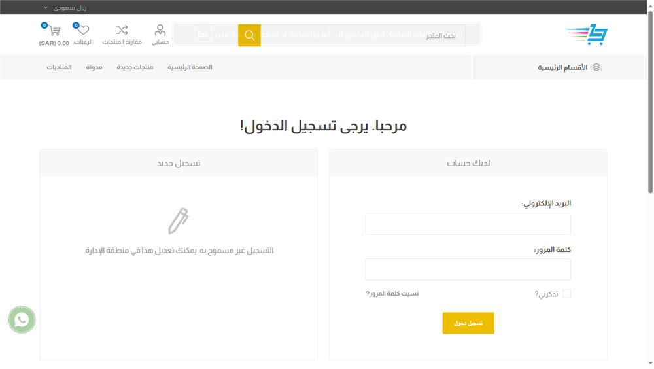Viewport: 654px width, 369px height.
Task: Click the yellow login button
Action: click(468, 323)
